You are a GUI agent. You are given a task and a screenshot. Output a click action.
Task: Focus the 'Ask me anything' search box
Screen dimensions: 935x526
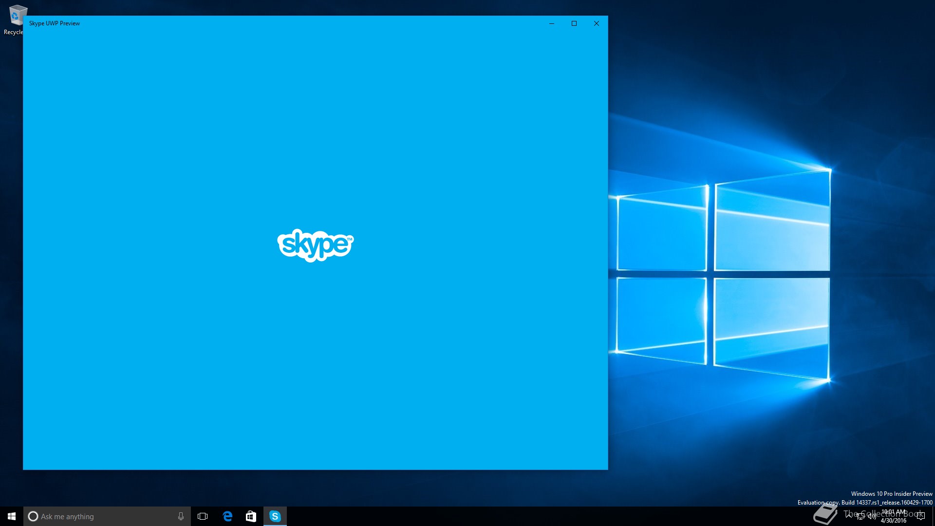pyautogui.click(x=107, y=516)
